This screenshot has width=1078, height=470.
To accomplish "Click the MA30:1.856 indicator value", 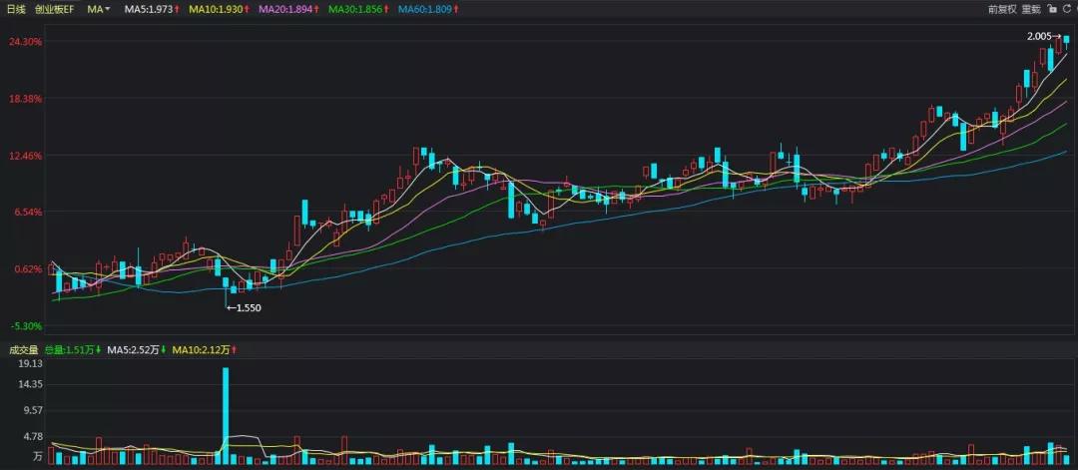I will tap(358, 10).
